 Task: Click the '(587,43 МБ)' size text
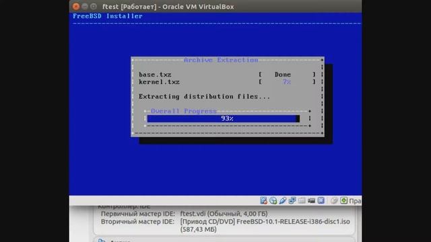coord(199,229)
